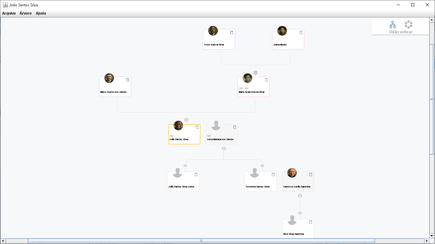Open the note icon on João Santos Silva's card

tap(197, 127)
